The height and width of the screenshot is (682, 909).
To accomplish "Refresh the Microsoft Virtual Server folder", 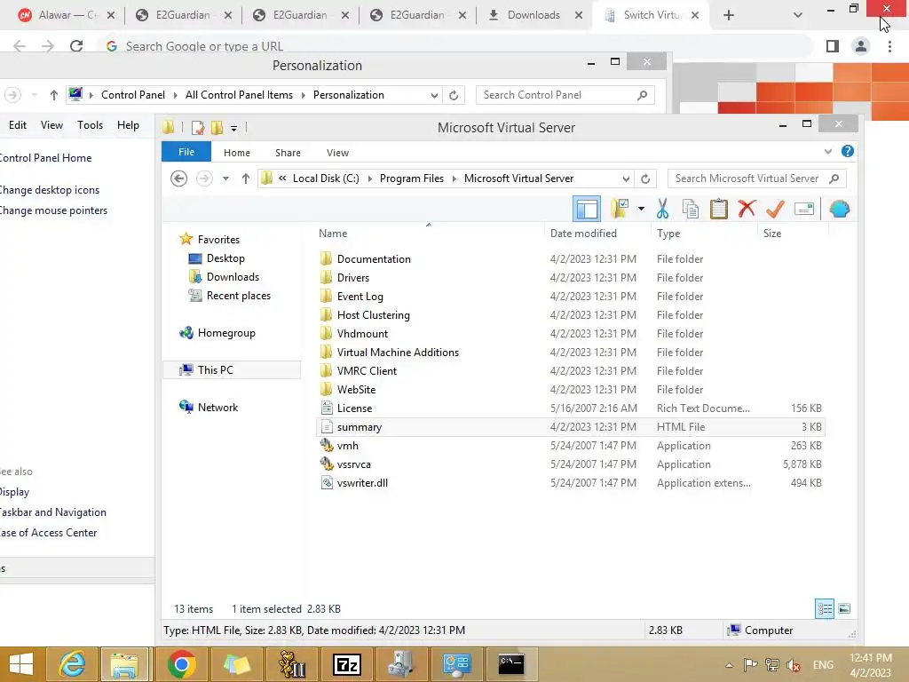I will pos(645,178).
